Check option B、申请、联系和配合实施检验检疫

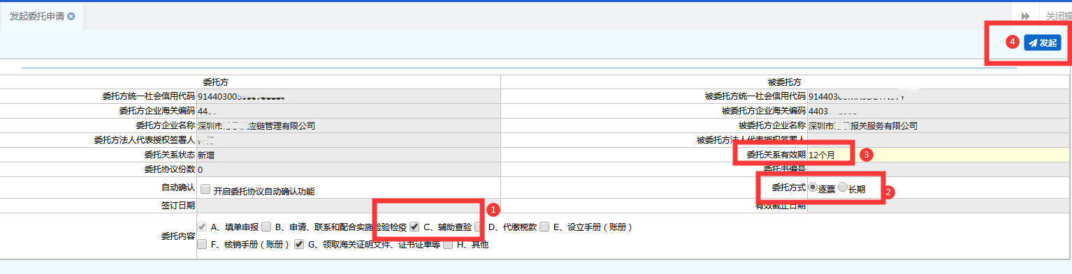[266, 227]
